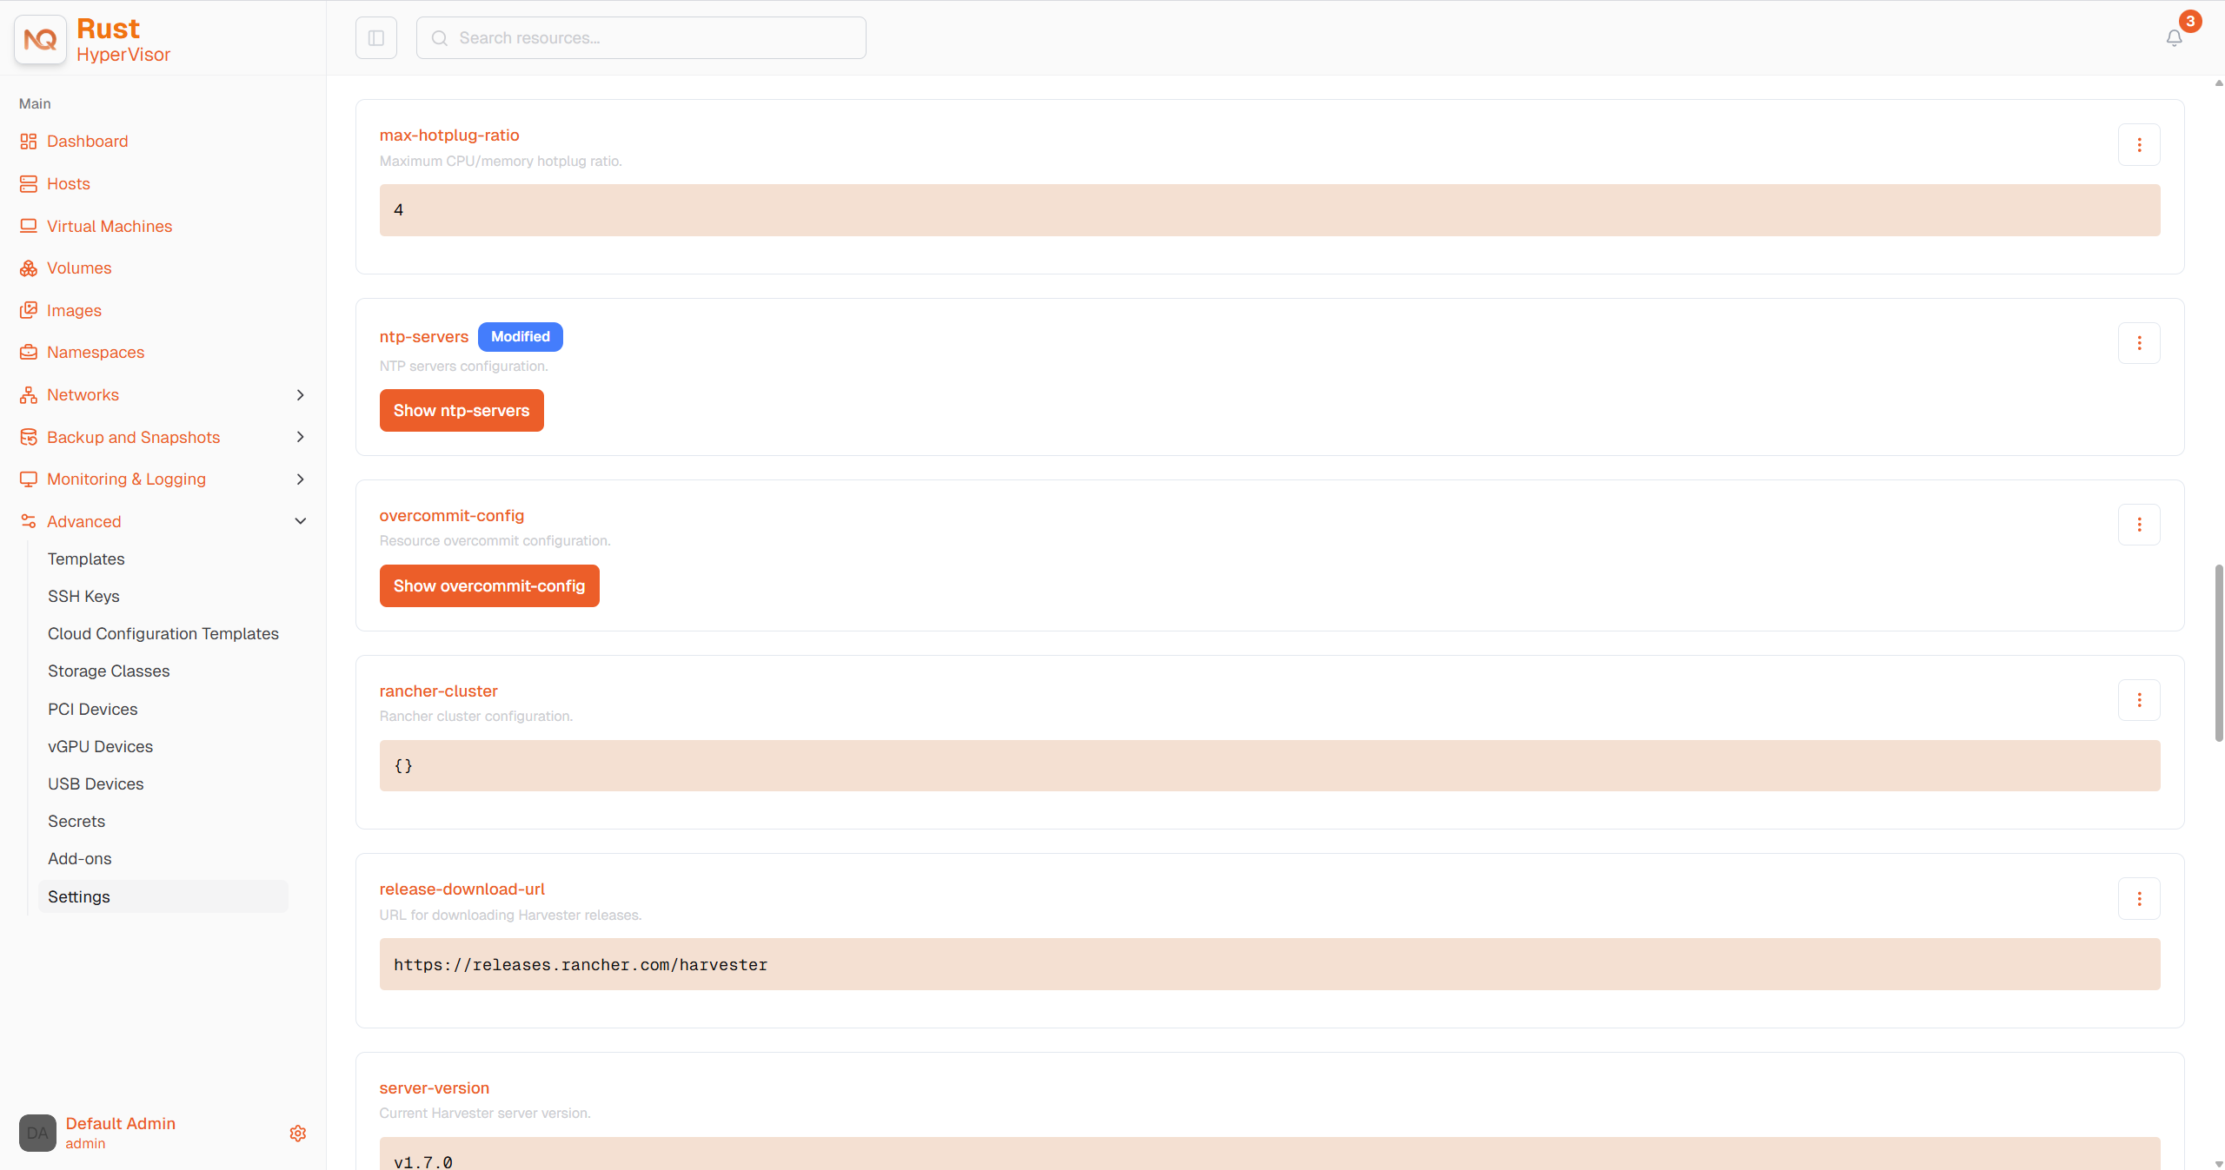Open user settings gear icon
The image size is (2225, 1170).
[298, 1134]
